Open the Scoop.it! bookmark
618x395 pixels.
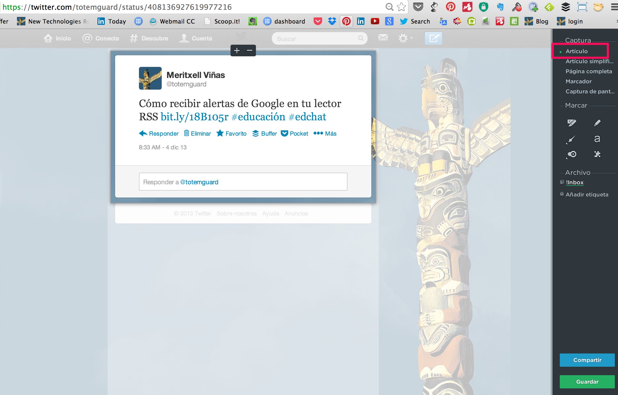click(222, 21)
